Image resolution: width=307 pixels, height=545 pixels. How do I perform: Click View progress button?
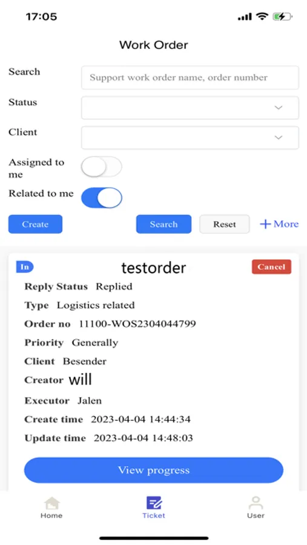pos(154,470)
